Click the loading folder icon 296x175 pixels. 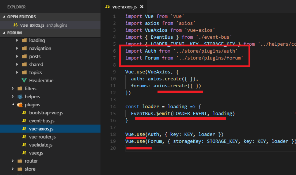pyautogui.click(x=24, y=40)
